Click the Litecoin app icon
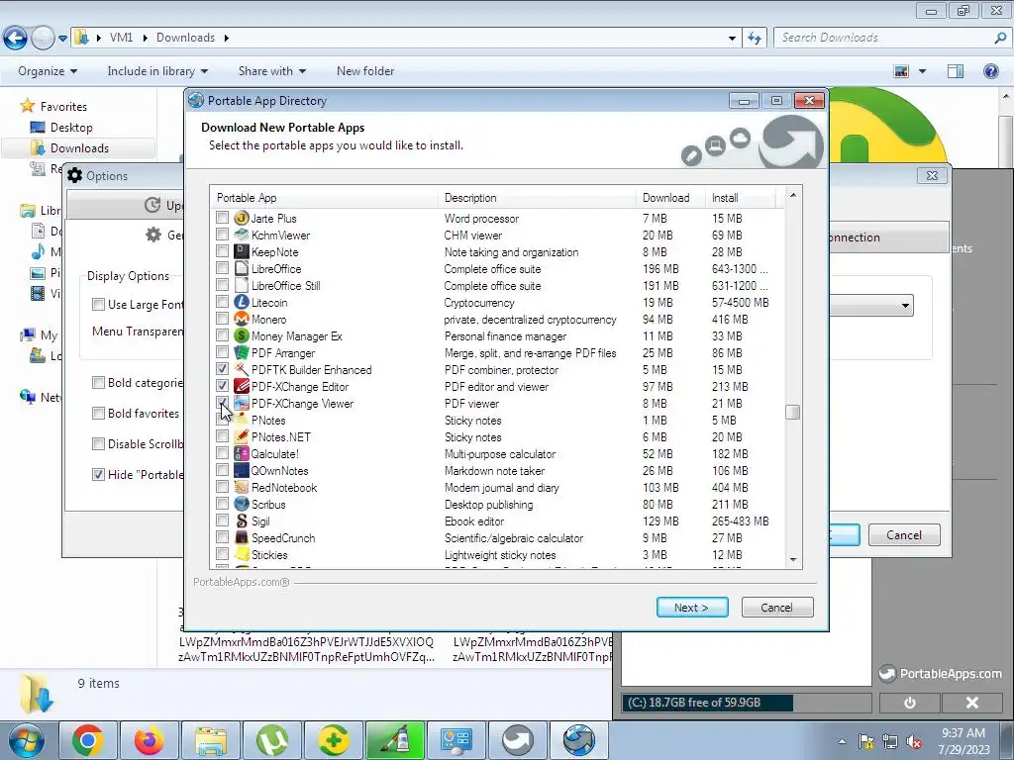This screenshot has height=760, width=1014. (x=242, y=303)
